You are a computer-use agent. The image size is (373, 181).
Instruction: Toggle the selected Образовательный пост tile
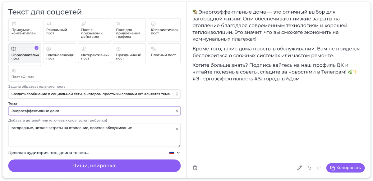(25, 53)
